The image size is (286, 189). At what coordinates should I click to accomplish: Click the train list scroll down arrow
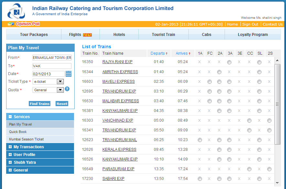point(277,183)
